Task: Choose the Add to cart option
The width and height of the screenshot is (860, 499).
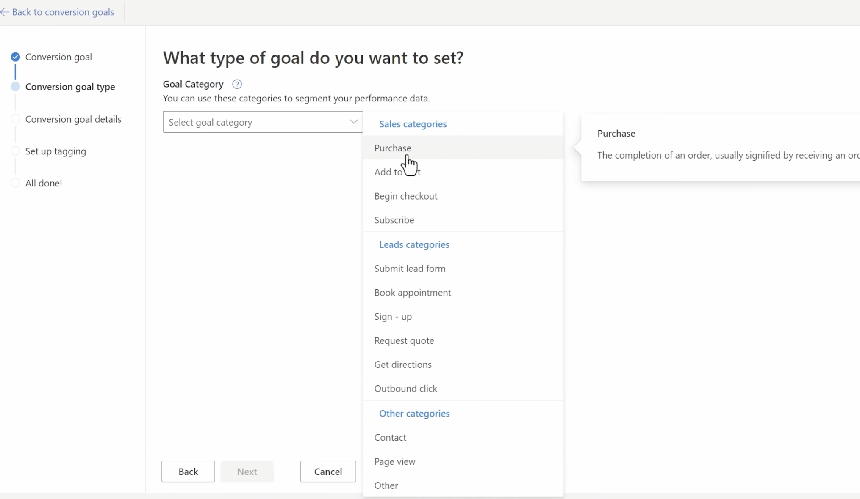Action: pyautogui.click(x=463, y=172)
